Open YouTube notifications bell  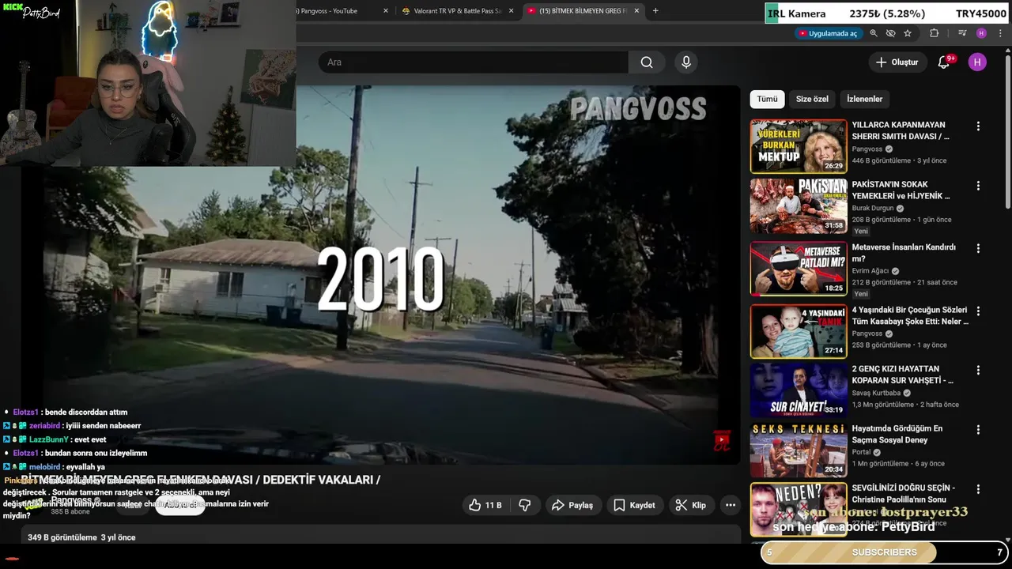(943, 62)
